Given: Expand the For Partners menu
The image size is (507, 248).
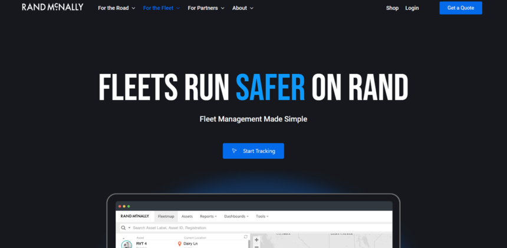Looking at the screenshot, I should point(206,8).
